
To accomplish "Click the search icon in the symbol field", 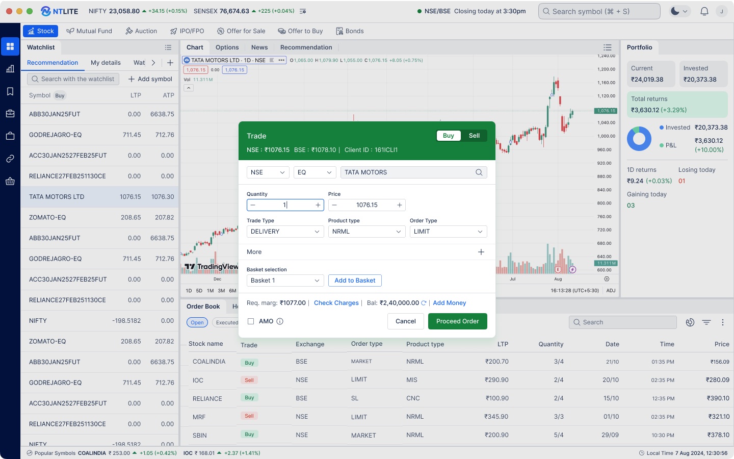I will [x=479, y=172].
